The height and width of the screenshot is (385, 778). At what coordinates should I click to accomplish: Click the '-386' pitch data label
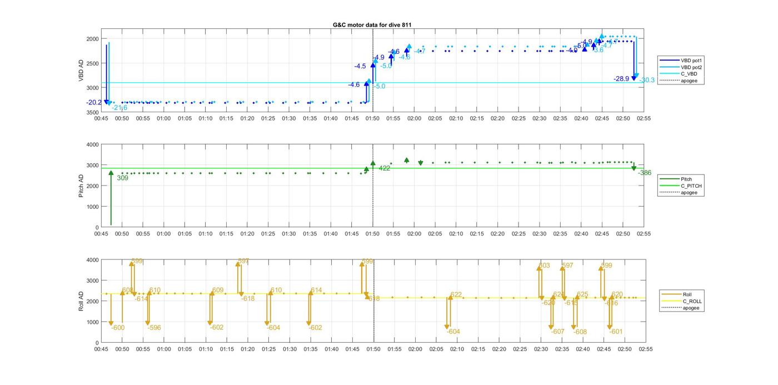click(645, 173)
